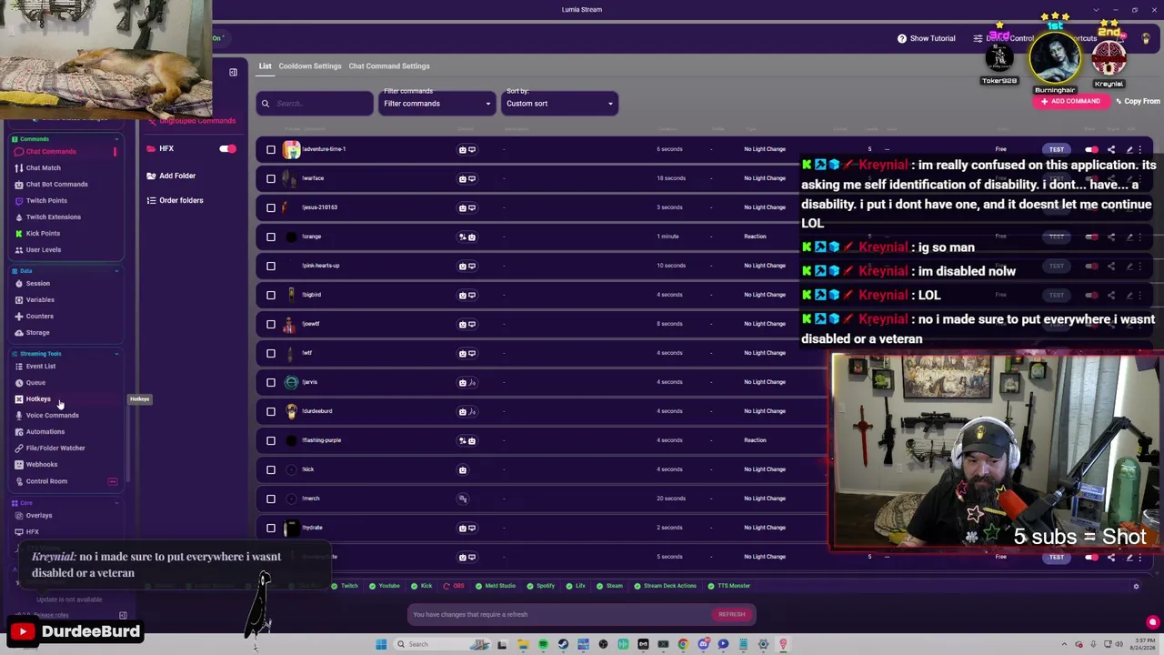1164x655 pixels.
Task: Click the command search field
Action: (x=315, y=103)
